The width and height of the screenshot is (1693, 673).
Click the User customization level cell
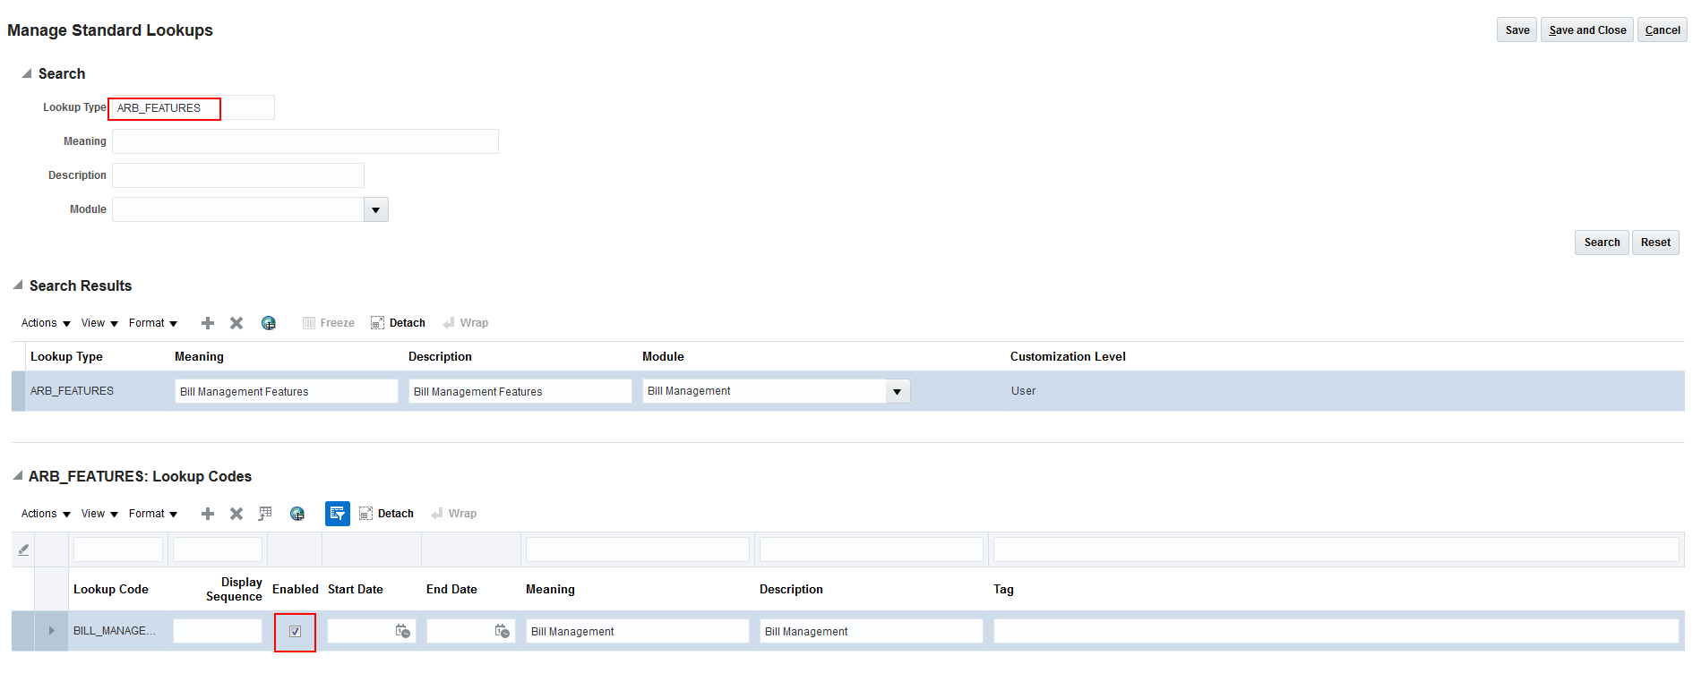tap(1023, 391)
